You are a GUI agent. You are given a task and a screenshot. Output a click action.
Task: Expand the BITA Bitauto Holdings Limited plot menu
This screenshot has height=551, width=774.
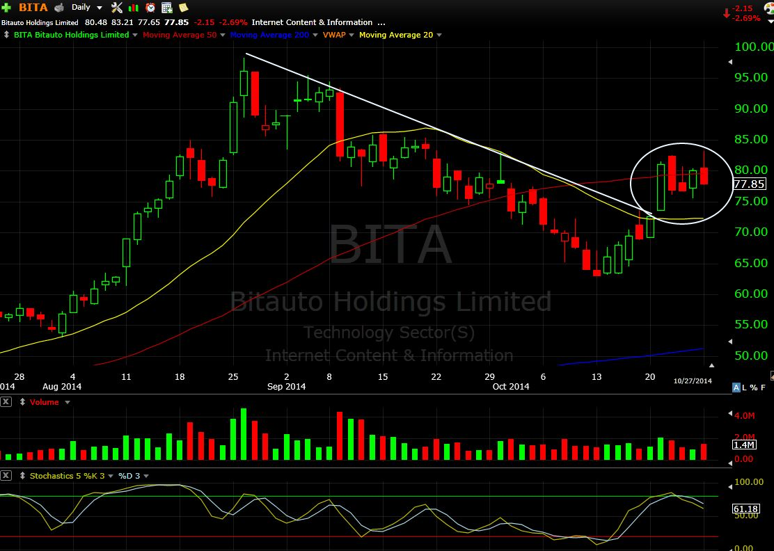click(x=135, y=35)
